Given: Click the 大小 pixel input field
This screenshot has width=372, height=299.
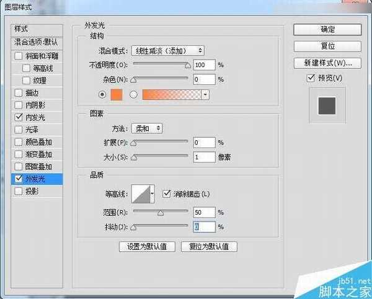Looking at the screenshot, I should (x=203, y=158).
